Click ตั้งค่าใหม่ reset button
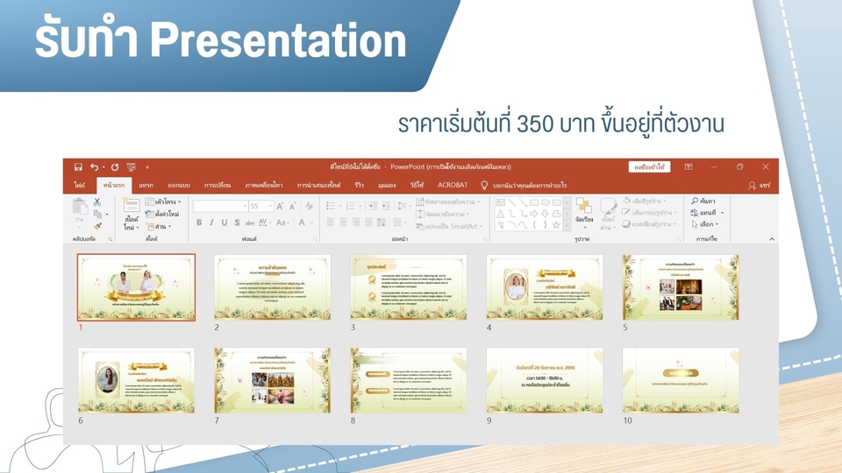Screen dimensions: 842x473 pos(162,214)
